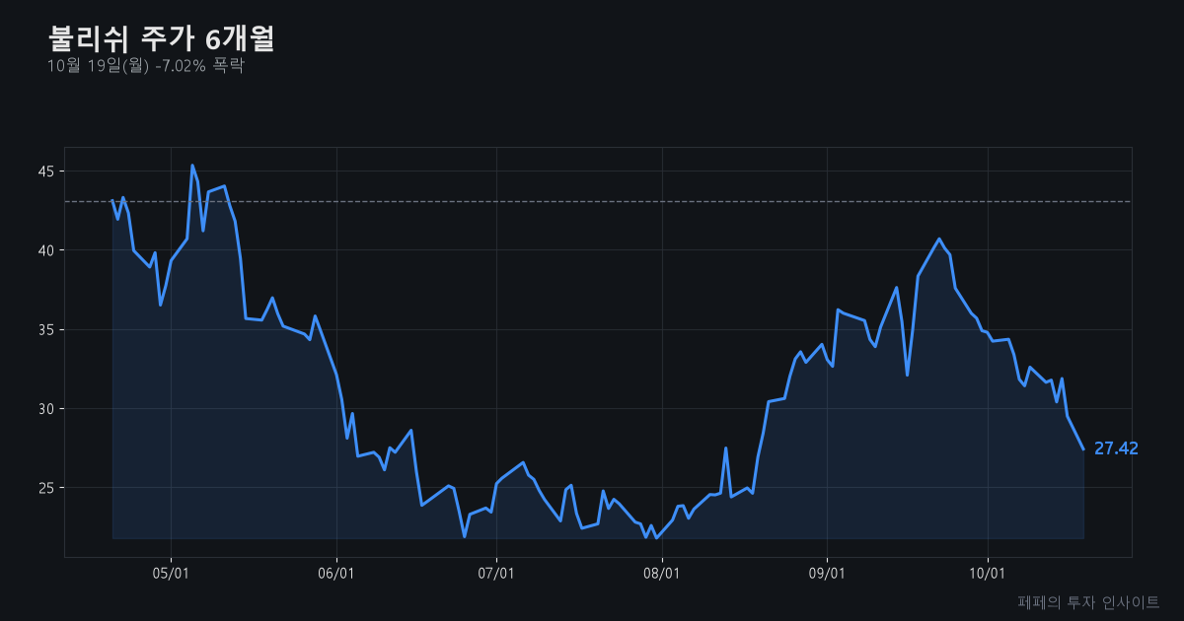Click the dashed horizontal reference line
This screenshot has width=1184, height=621.
point(598,201)
